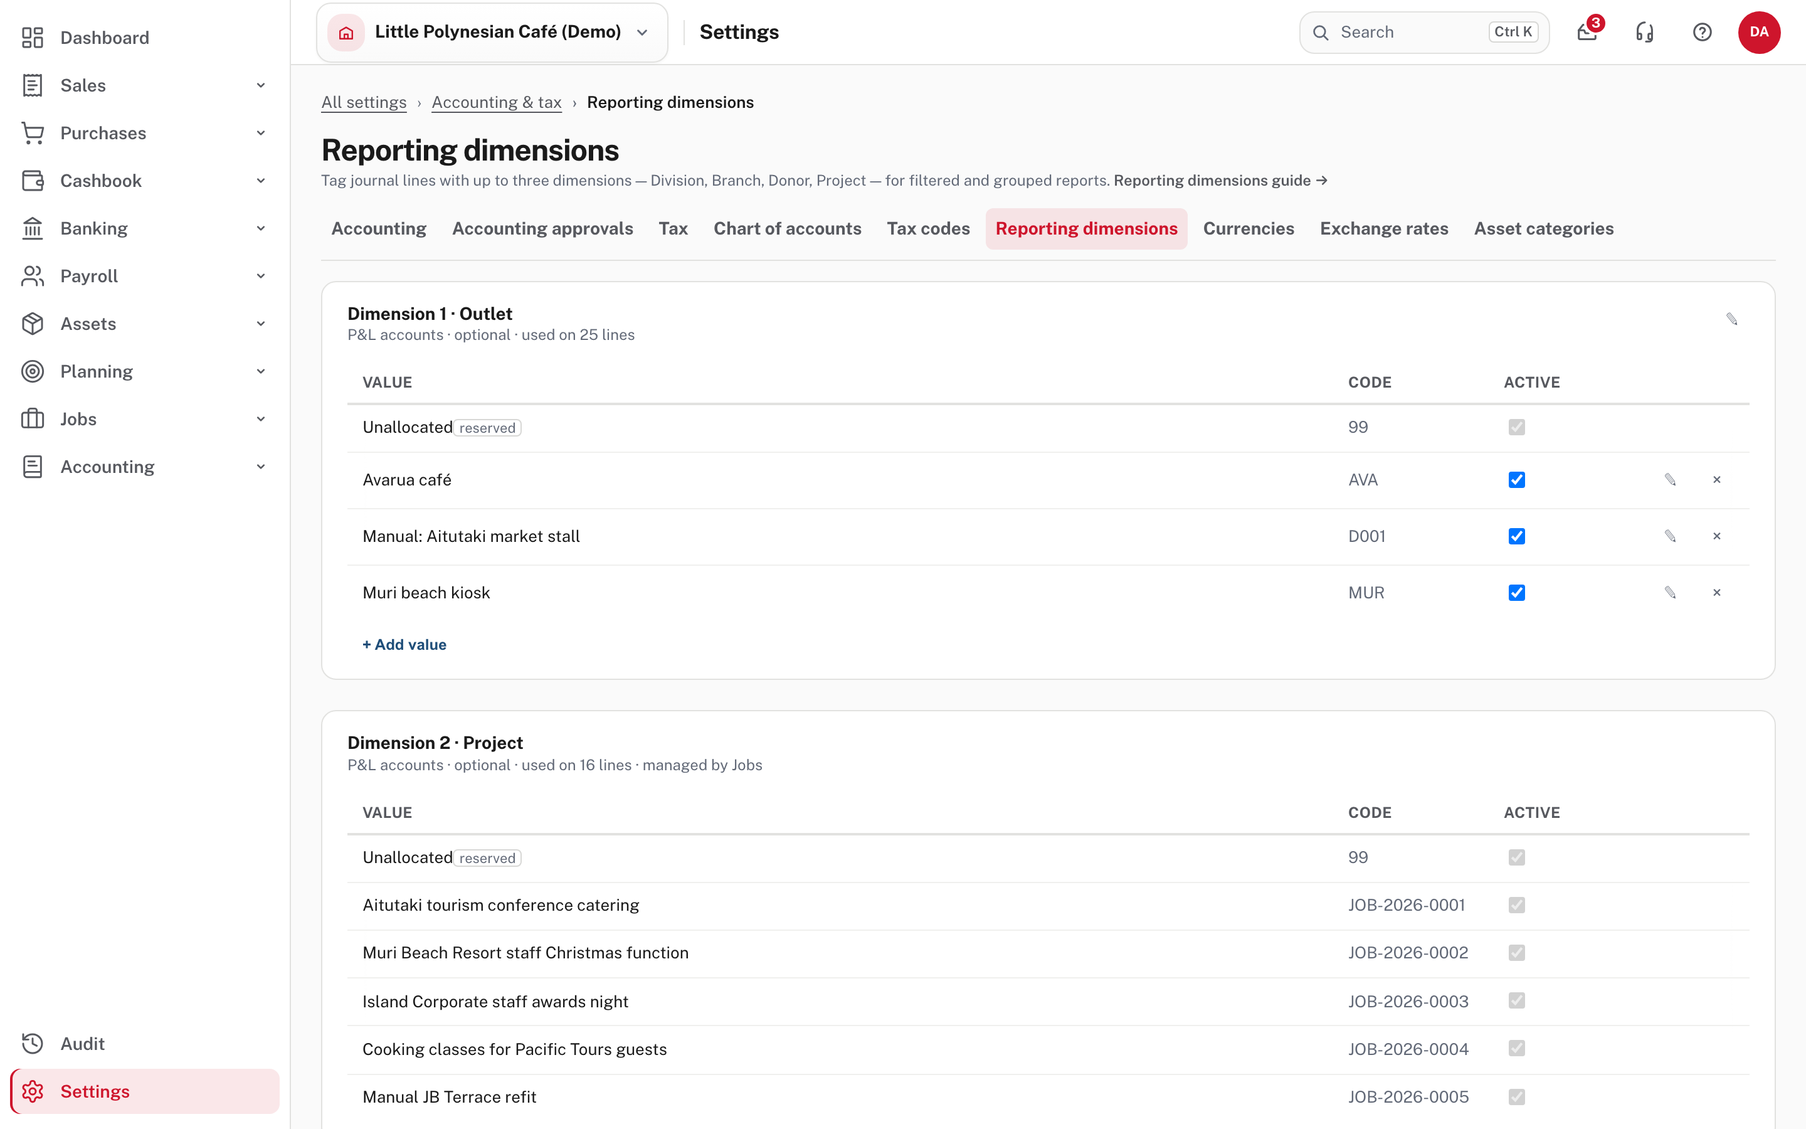Expand the Jobs menu
1806x1129 pixels.
click(145, 419)
